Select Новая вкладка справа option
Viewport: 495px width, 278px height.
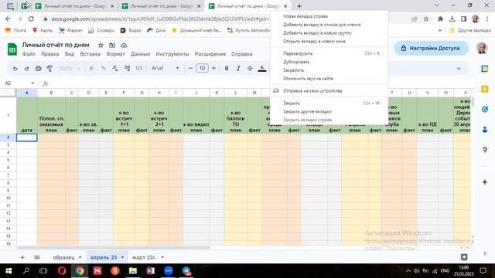(329, 16)
